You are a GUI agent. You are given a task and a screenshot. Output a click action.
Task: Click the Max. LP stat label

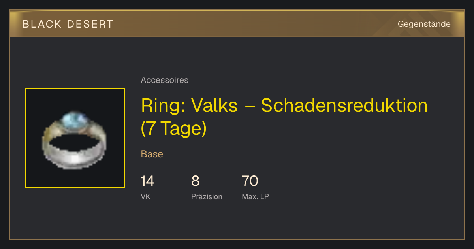[x=255, y=197]
